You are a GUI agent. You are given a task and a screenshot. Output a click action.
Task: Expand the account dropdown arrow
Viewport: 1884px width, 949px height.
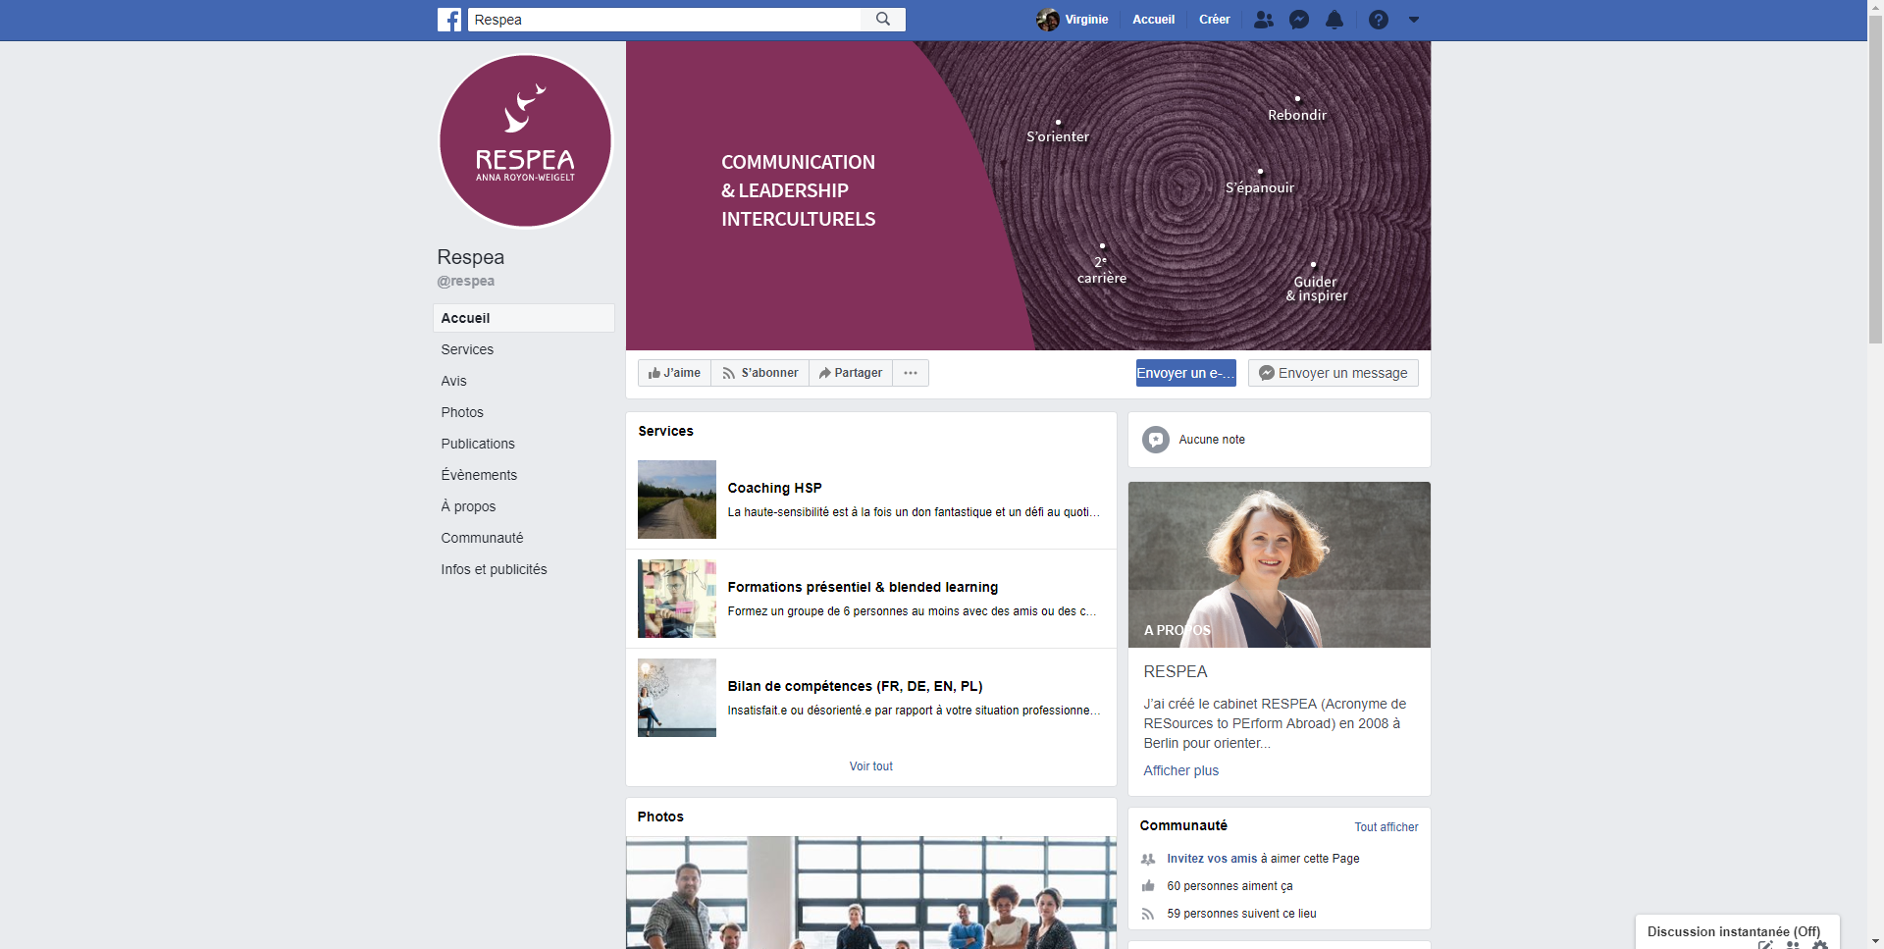1414,20
